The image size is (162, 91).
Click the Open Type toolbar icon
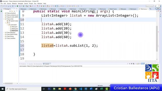tap(47, 6)
